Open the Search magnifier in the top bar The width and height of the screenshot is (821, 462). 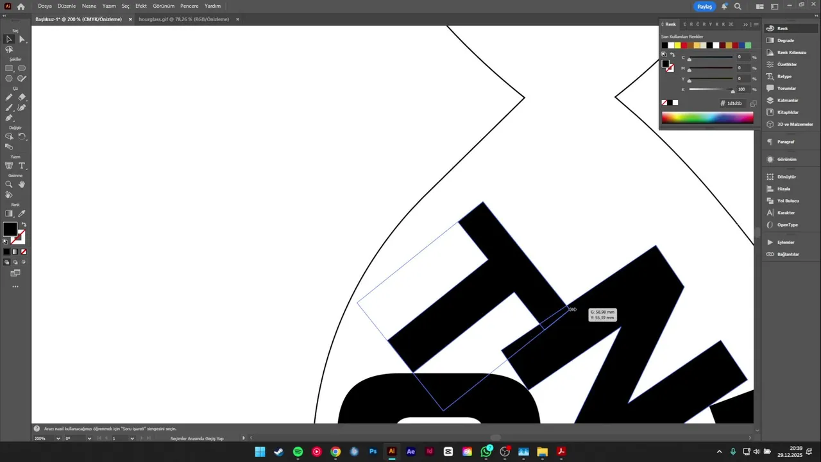(x=738, y=6)
